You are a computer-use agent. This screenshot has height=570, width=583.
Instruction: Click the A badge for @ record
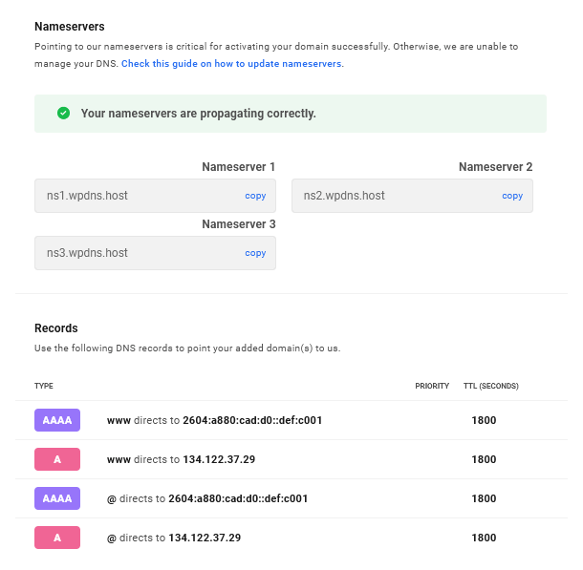click(x=57, y=538)
